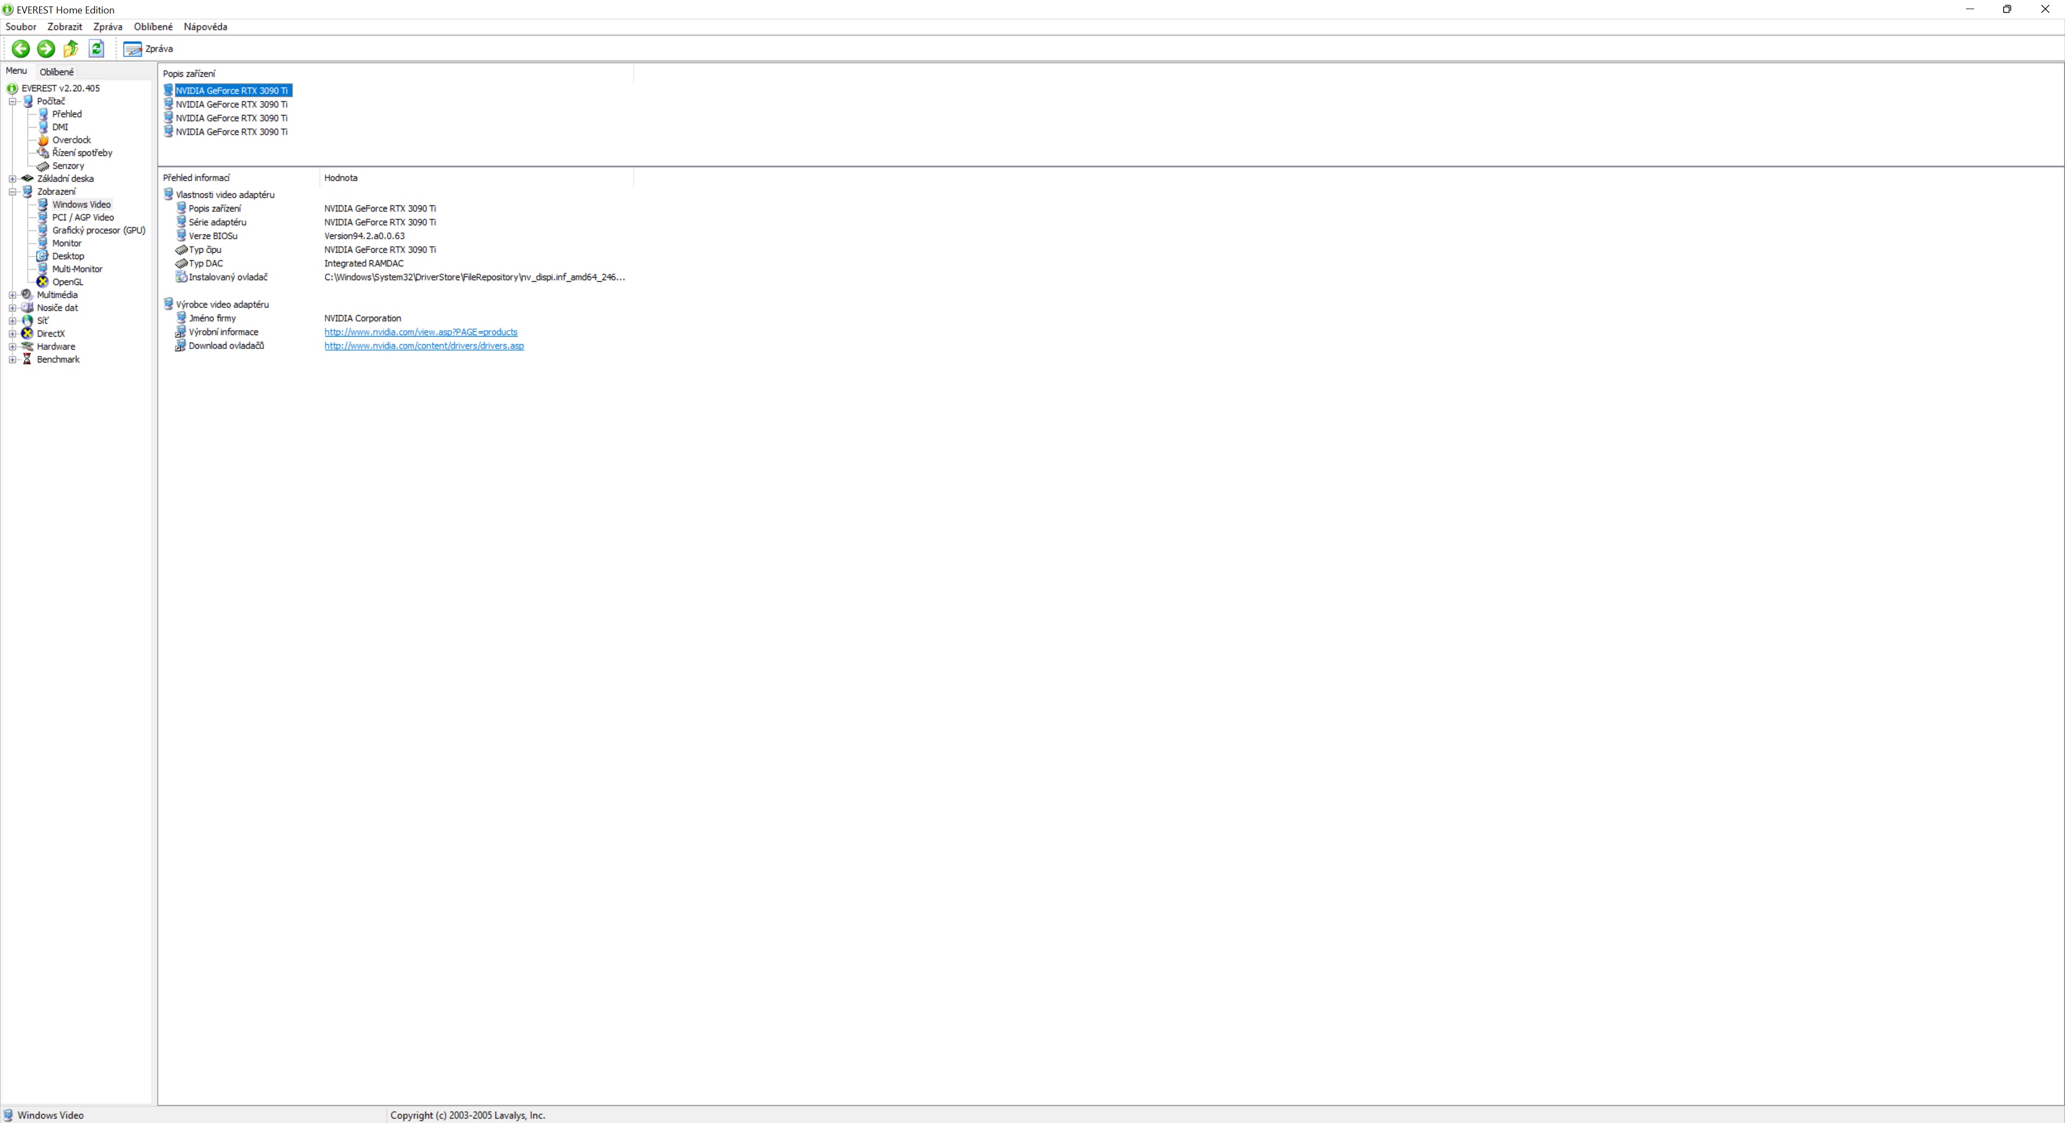This screenshot has width=2065, height=1123.
Task: Select Senzory in the sidebar tree
Action: pyautogui.click(x=68, y=166)
